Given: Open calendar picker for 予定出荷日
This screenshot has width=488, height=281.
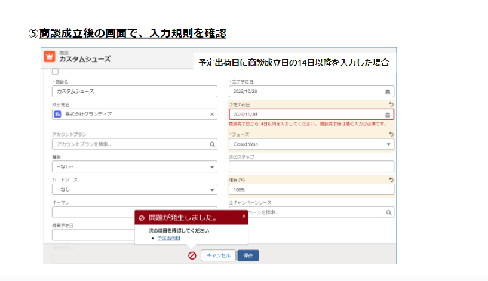Looking at the screenshot, I should click(388, 115).
